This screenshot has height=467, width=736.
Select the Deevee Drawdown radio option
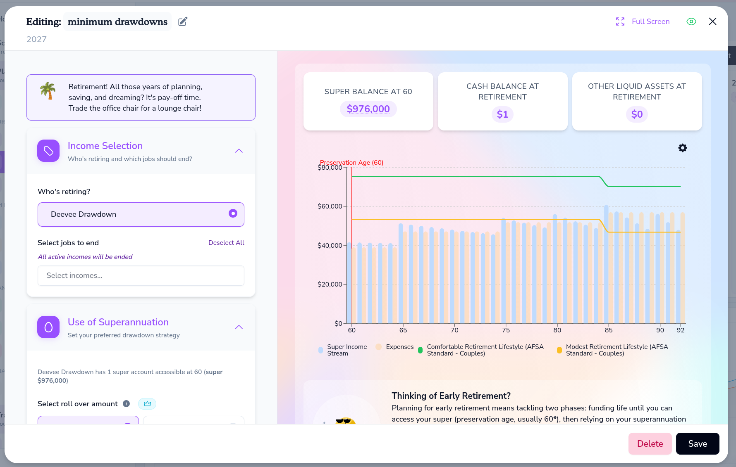[x=141, y=214]
